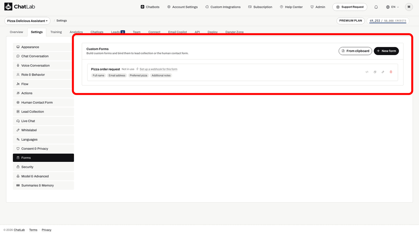
Task: Click the Additional notes field tag
Action: 161,76
